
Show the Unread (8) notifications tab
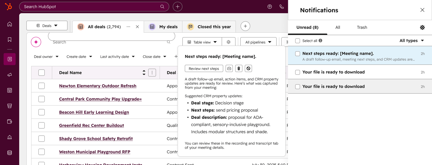(x=307, y=27)
